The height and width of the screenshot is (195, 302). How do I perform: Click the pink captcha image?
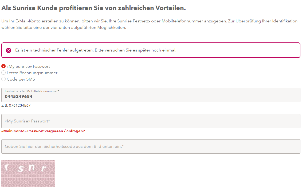click(28, 173)
